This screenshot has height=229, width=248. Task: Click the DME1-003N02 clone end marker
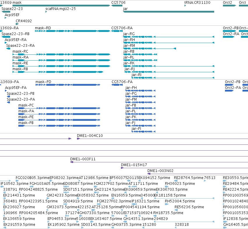click(x=149, y=174)
